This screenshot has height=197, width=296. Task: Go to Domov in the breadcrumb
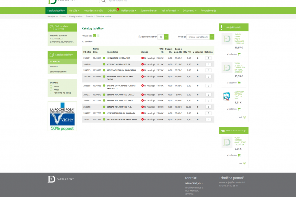(62, 17)
